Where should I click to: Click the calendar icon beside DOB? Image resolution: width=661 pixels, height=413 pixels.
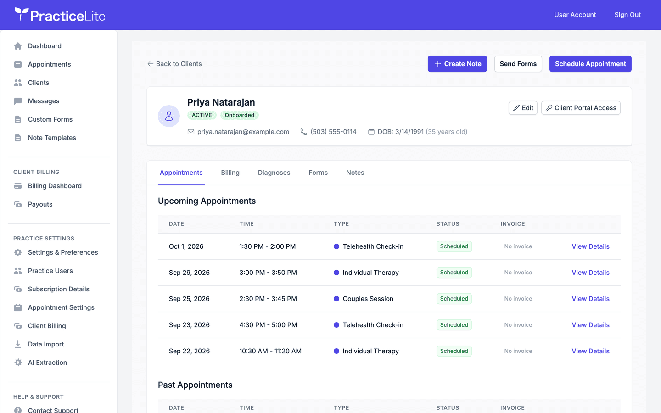coord(371,132)
